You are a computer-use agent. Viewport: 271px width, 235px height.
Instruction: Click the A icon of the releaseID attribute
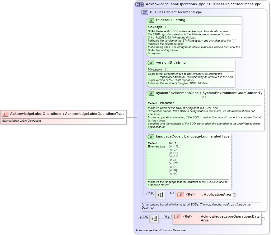151,20
